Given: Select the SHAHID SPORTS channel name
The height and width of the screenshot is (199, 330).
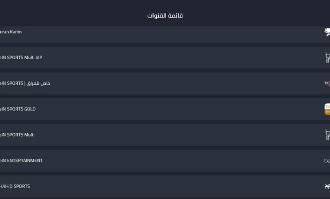Looking at the screenshot, I should click(x=15, y=186).
